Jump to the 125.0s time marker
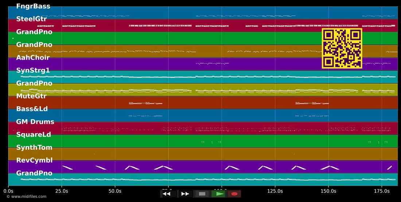The width and height of the screenshot is (401, 202). [x=275, y=191]
